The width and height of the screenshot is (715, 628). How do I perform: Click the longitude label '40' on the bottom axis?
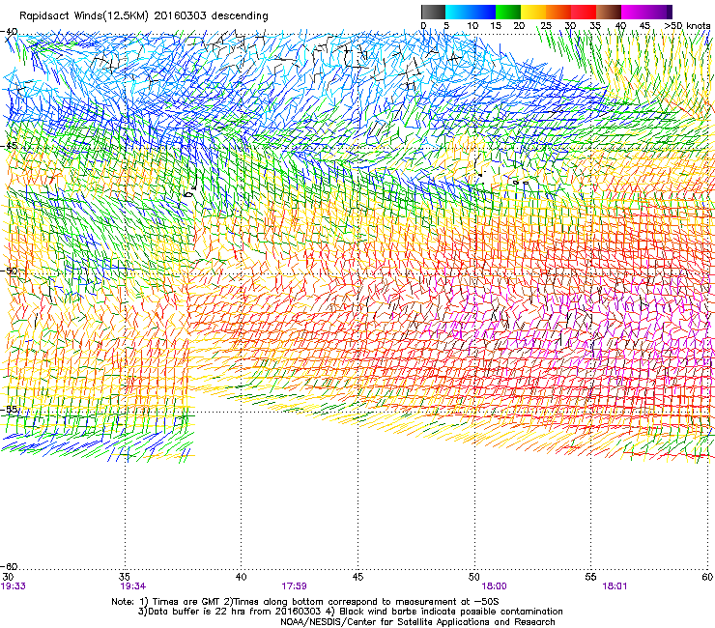click(x=242, y=577)
